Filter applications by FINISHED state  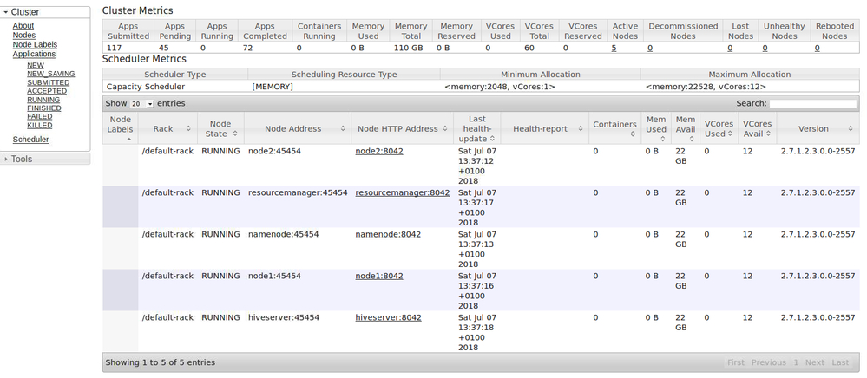click(x=44, y=108)
